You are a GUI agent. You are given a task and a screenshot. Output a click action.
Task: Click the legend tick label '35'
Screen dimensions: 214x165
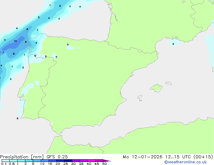click(81, 164)
